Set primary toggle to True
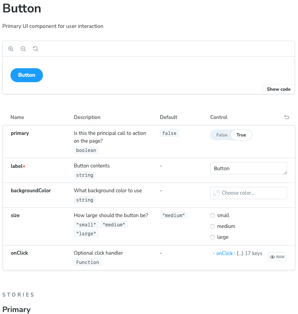Image resolution: width=298 pixels, height=314 pixels. [x=241, y=135]
